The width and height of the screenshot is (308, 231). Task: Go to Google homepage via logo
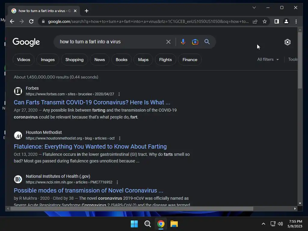pos(26,42)
